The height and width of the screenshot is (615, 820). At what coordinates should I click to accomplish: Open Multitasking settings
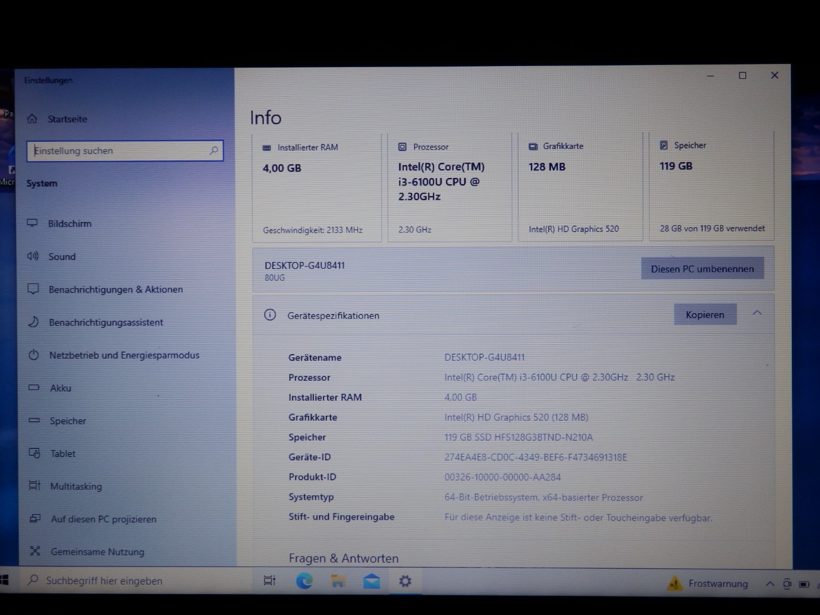tap(76, 486)
